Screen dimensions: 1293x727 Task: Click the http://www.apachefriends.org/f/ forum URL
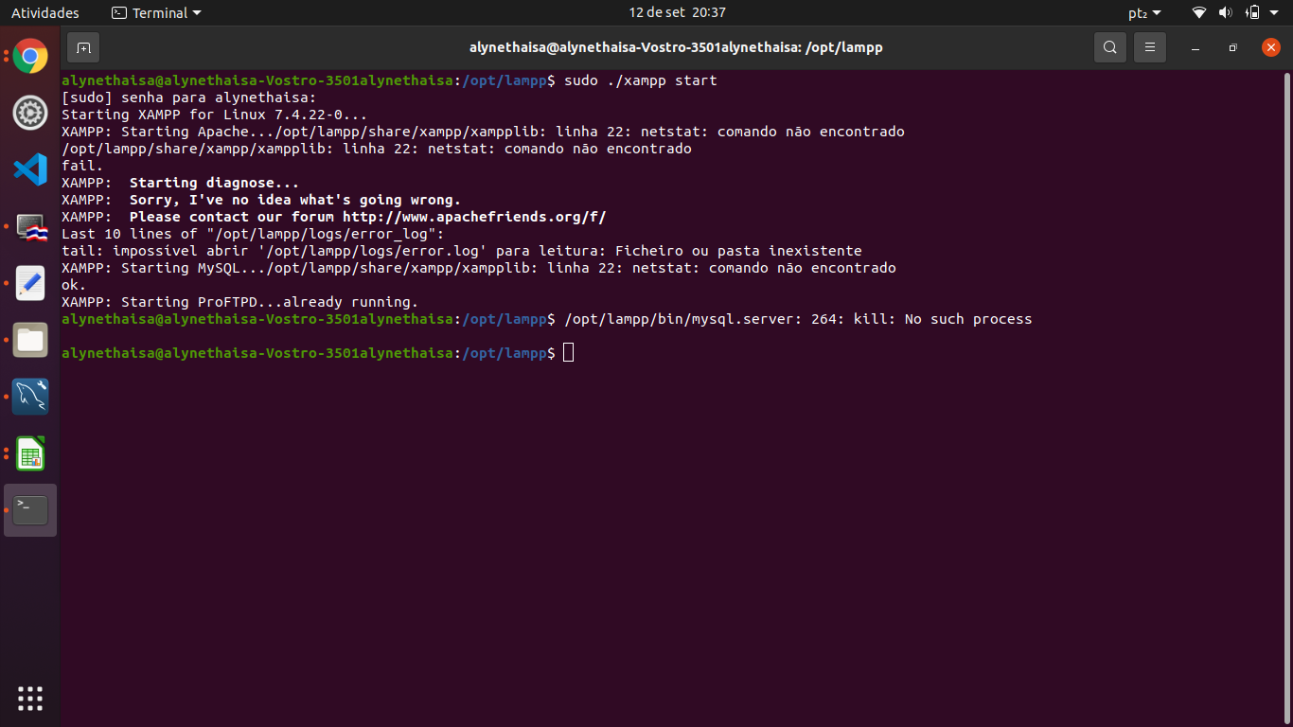(x=474, y=217)
